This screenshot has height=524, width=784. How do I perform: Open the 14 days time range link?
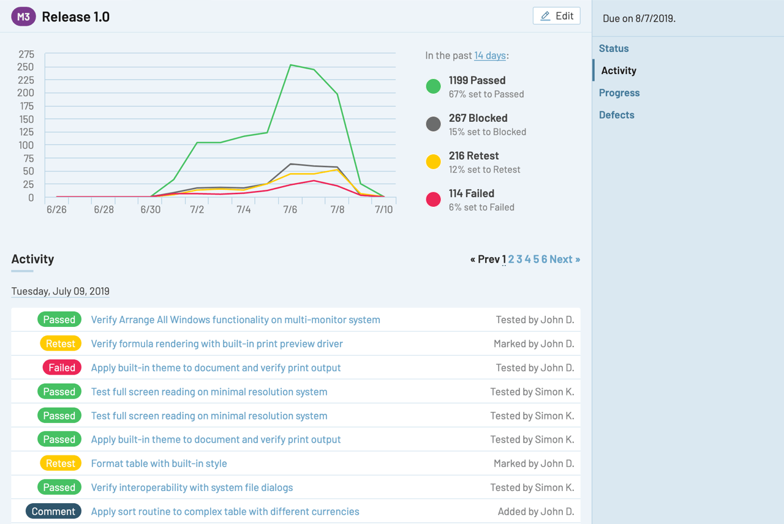click(490, 55)
